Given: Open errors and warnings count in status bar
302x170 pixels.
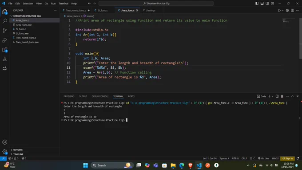Looking at the screenshot, I should pos(13,158).
